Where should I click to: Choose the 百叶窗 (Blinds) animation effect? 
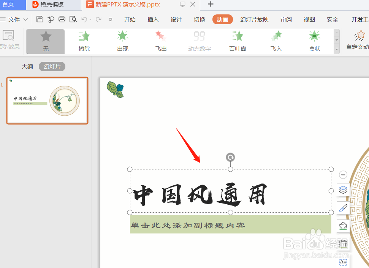pyautogui.click(x=237, y=41)
